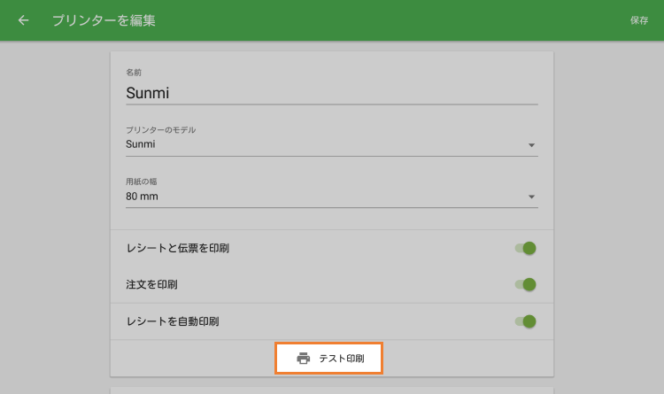
Task: Click the 名前 field label
Action: click(135, 73)
